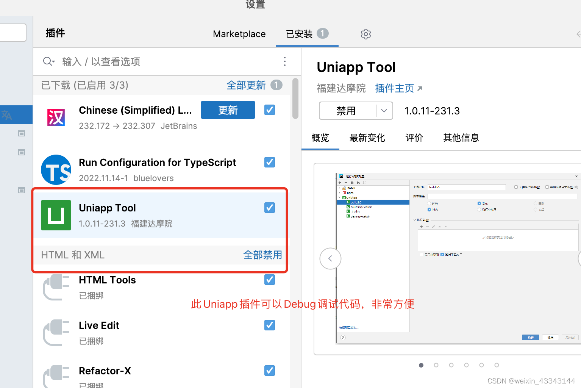The image size is (581, 388).
Task: Click the 全部更新 link
Action: [246, 85]
